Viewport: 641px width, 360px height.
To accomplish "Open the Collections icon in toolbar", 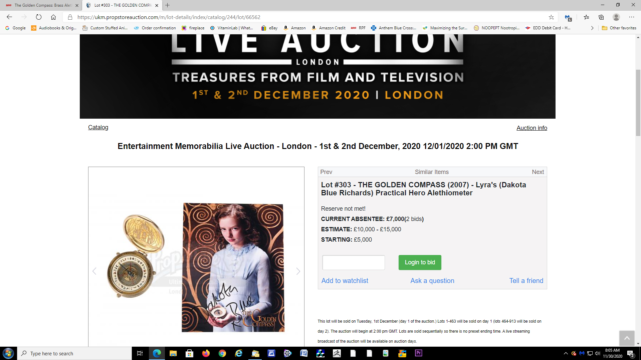I will tap(601, 17).
